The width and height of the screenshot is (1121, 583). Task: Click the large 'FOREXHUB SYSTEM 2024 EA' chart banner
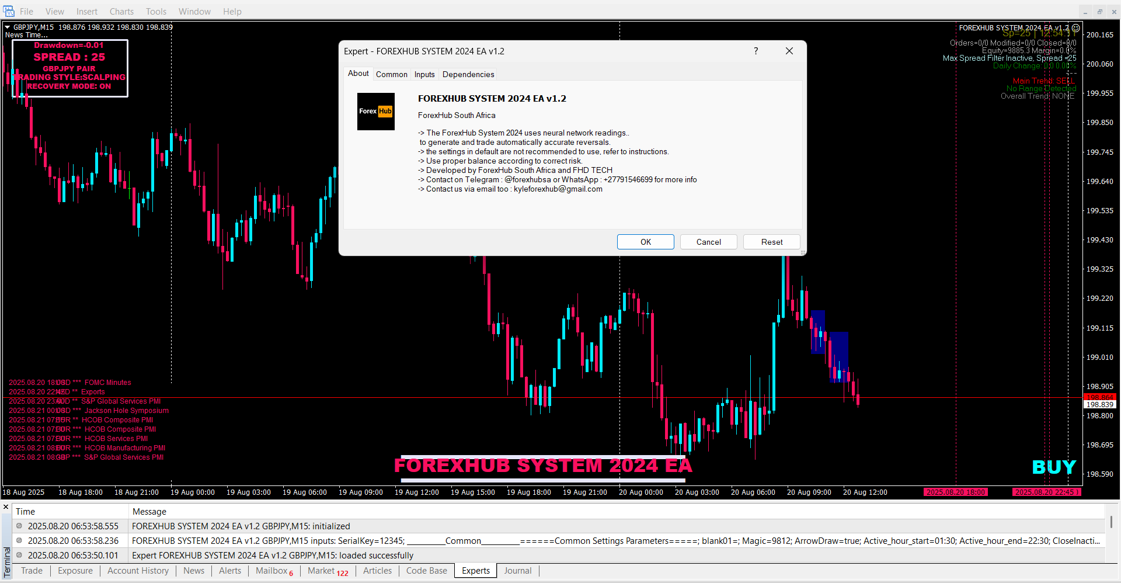tap(543, 466)
